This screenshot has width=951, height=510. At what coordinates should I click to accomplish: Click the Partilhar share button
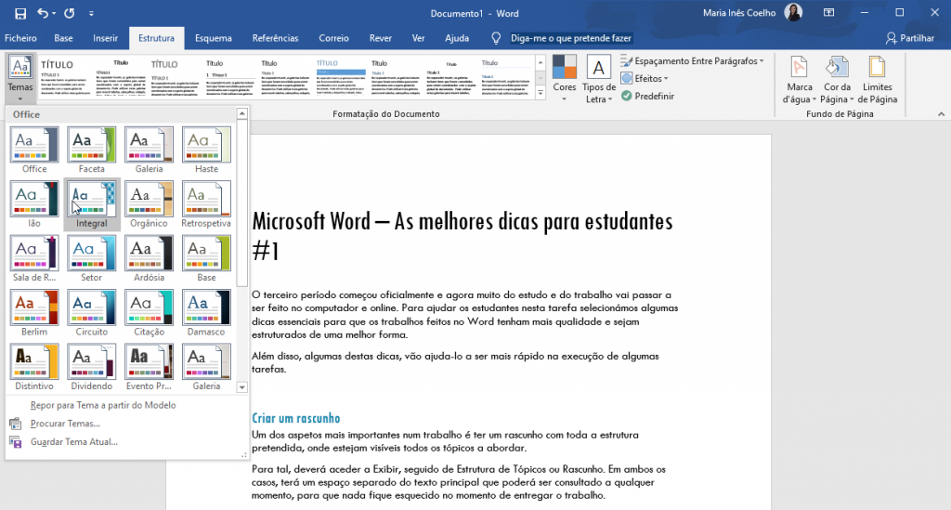910,38
